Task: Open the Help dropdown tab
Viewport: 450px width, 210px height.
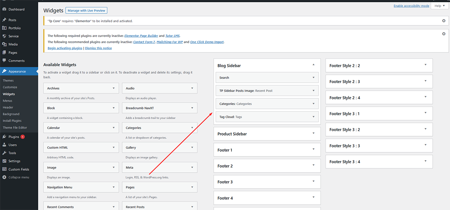Action: tap(439, 6)
